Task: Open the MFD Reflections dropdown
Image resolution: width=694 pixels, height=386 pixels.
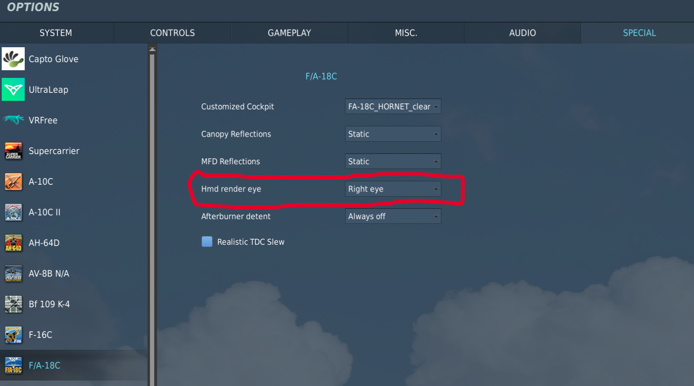Action: [393, 161]
